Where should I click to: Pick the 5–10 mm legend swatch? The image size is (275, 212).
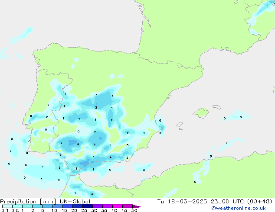pyautogui.click(x=47, y=206)
